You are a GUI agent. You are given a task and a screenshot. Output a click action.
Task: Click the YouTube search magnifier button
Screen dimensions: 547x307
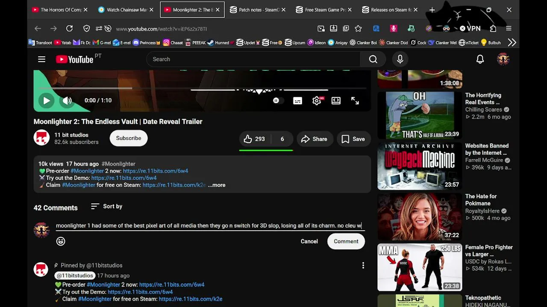(373, 59)
